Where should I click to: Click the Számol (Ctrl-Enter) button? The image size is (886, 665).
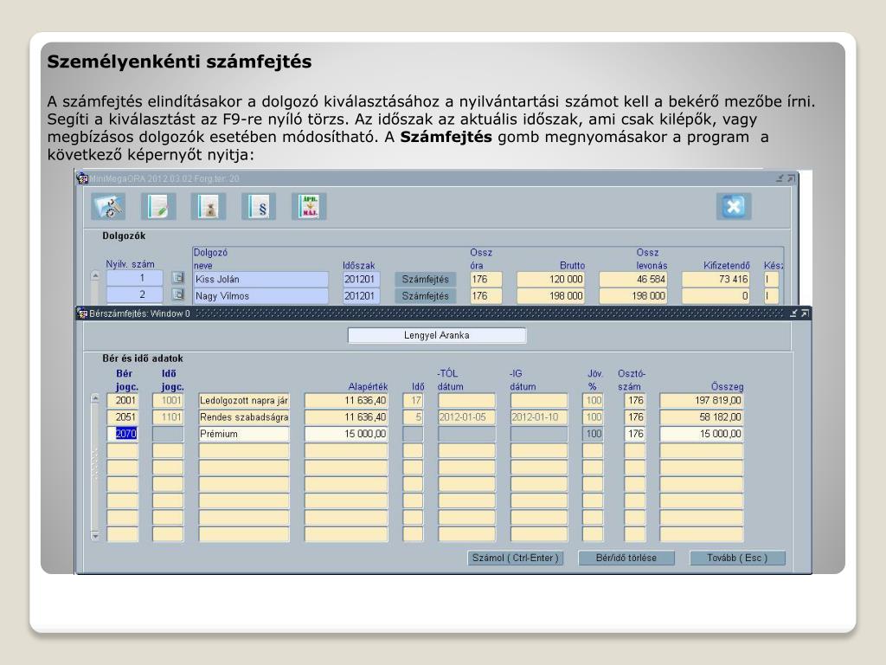coord(516,558)
